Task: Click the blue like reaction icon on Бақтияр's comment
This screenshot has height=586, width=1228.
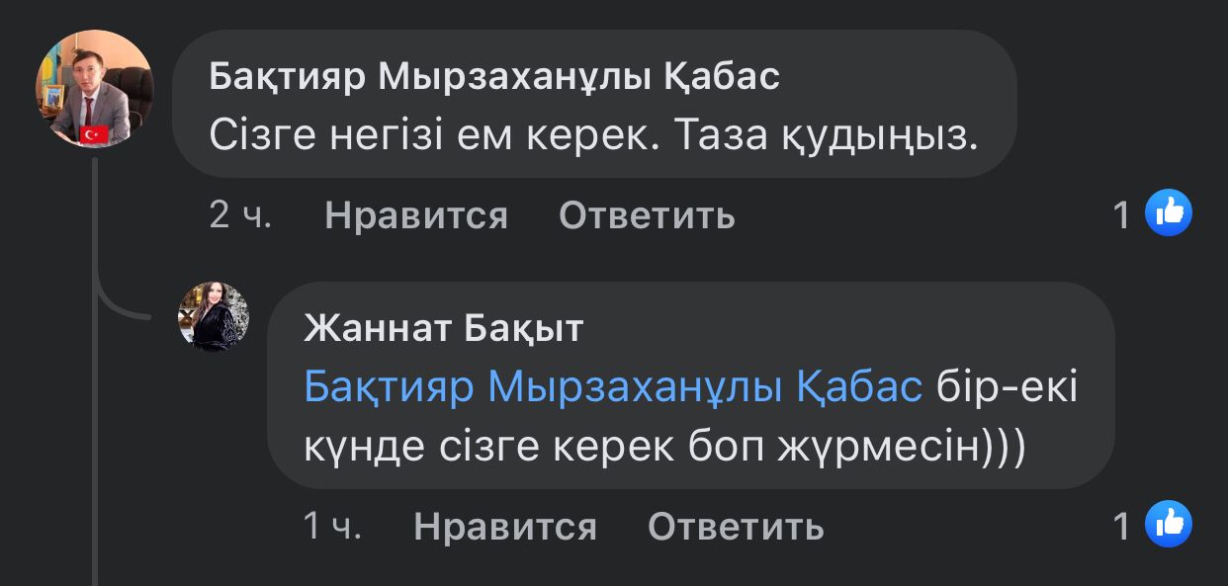Action: (x=1168, y=213)
